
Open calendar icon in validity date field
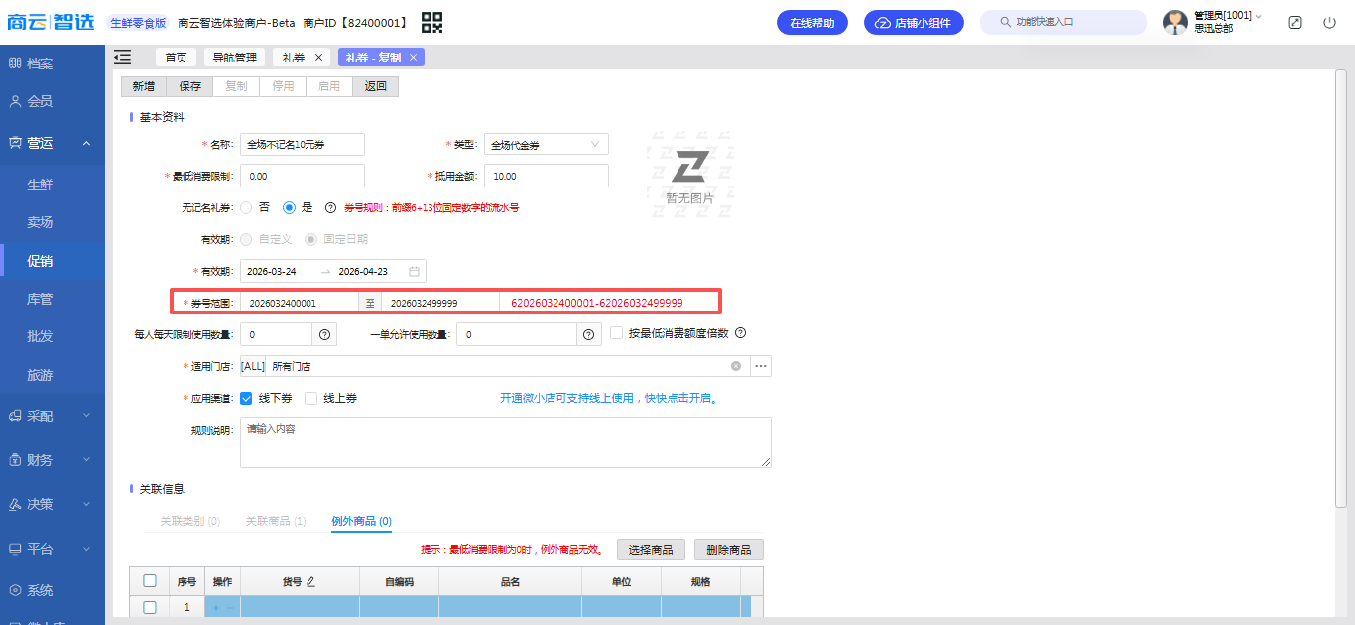tap(415, 271)
